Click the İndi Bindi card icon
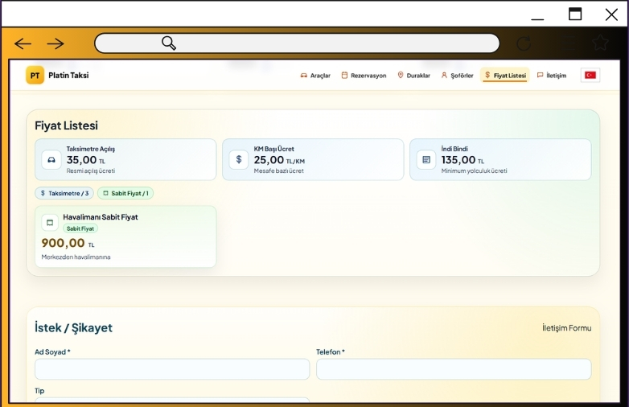This screenshot has height=407, width=629. pyautogui.click(x=426, y=159)
